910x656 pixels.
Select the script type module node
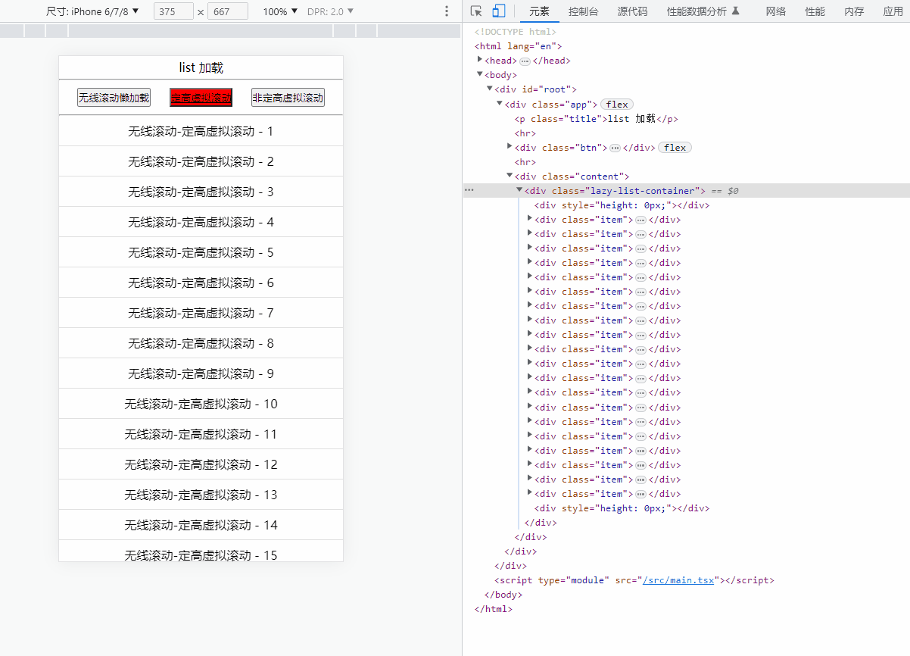(x=634, y=580)
